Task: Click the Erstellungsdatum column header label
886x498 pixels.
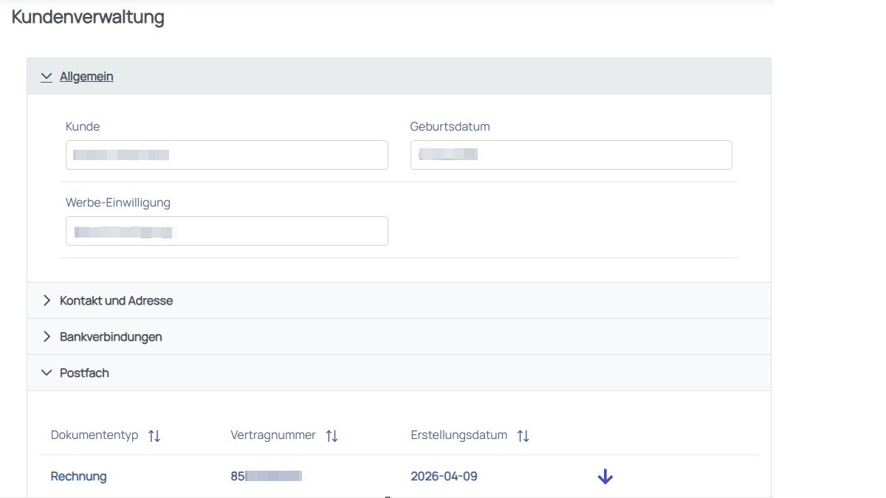Action: coord(459,435)
